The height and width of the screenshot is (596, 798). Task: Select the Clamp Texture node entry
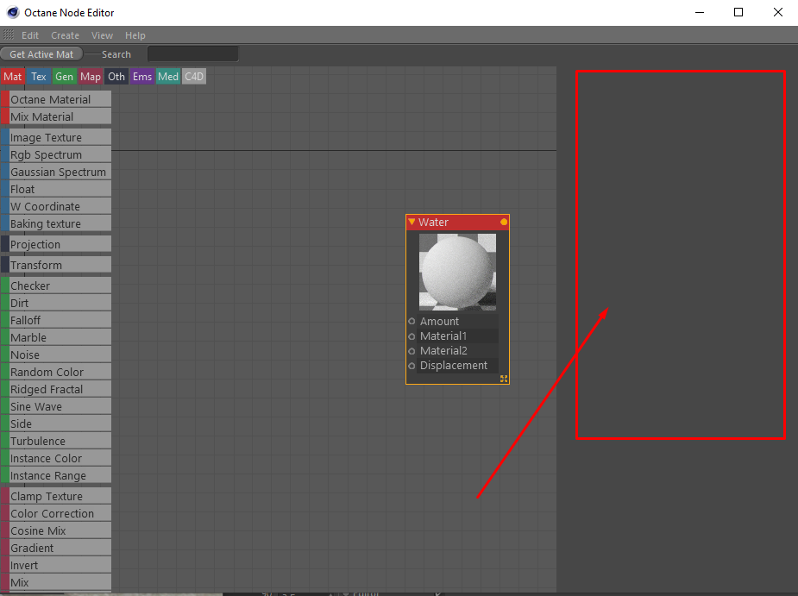[56, 496]
